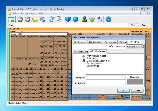Image resolution: width=158 pixels, height=111 pixels.
Task: Click the Filter button
Action: point(133,25)
